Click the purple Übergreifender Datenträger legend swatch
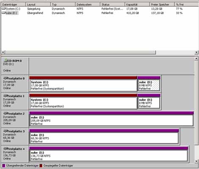 pos(4,166)
